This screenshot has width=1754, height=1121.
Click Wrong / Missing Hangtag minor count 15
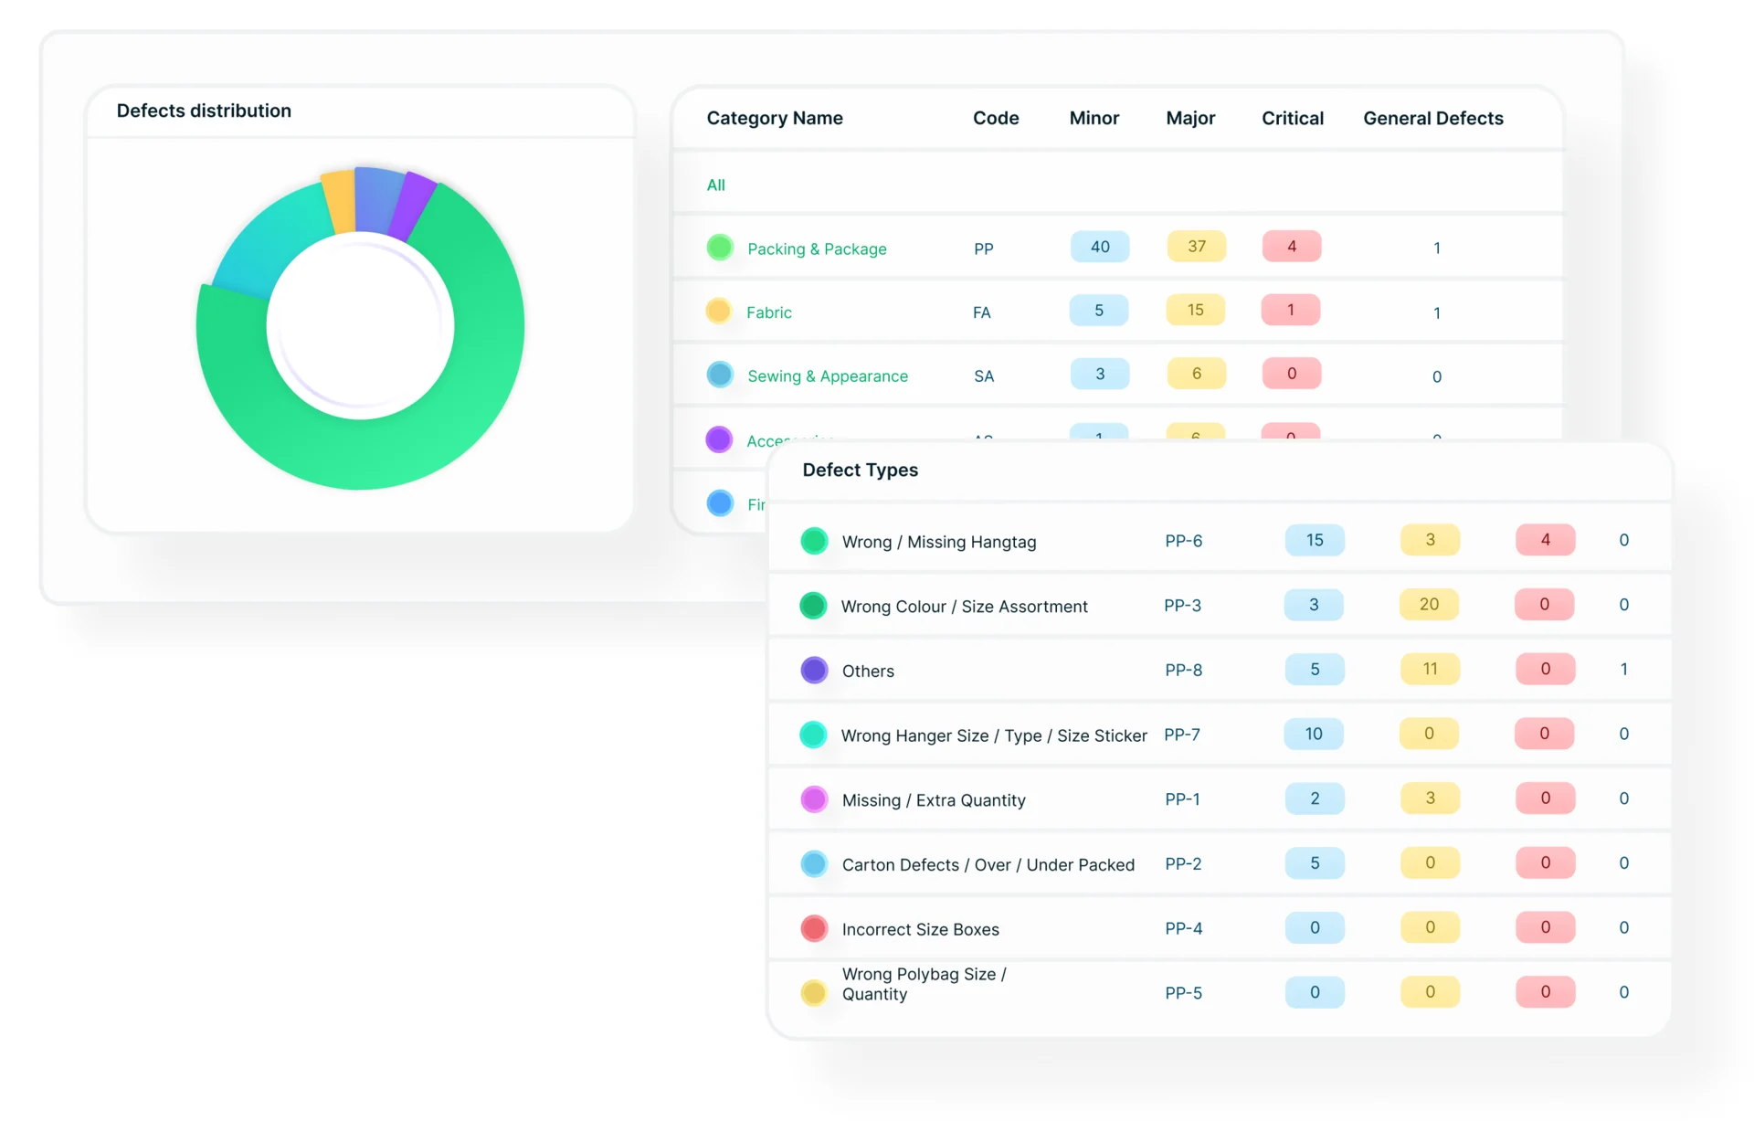pos(1315,540)
